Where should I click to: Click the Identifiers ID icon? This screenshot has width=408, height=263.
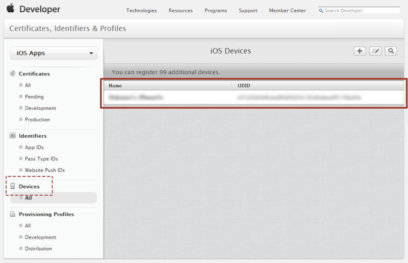(12, 136)
